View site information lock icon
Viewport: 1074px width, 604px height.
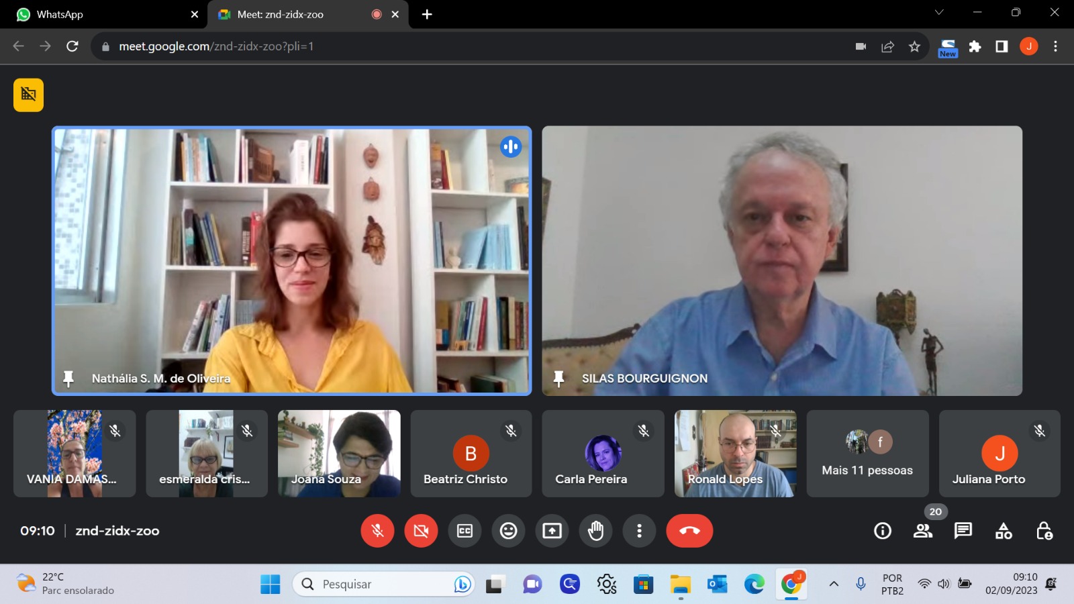[x=105, y=46]
